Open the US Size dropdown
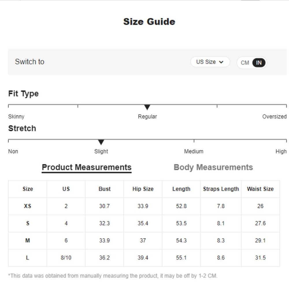Viewport: 289px width, 289px height. 210,62
